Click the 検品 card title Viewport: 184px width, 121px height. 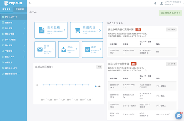[70, 47]
